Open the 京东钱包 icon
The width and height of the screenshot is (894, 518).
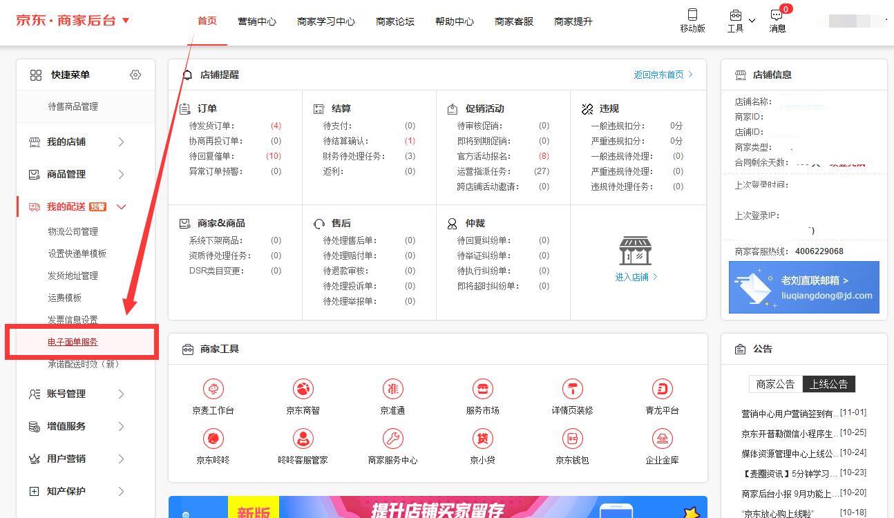pos(572,439)
